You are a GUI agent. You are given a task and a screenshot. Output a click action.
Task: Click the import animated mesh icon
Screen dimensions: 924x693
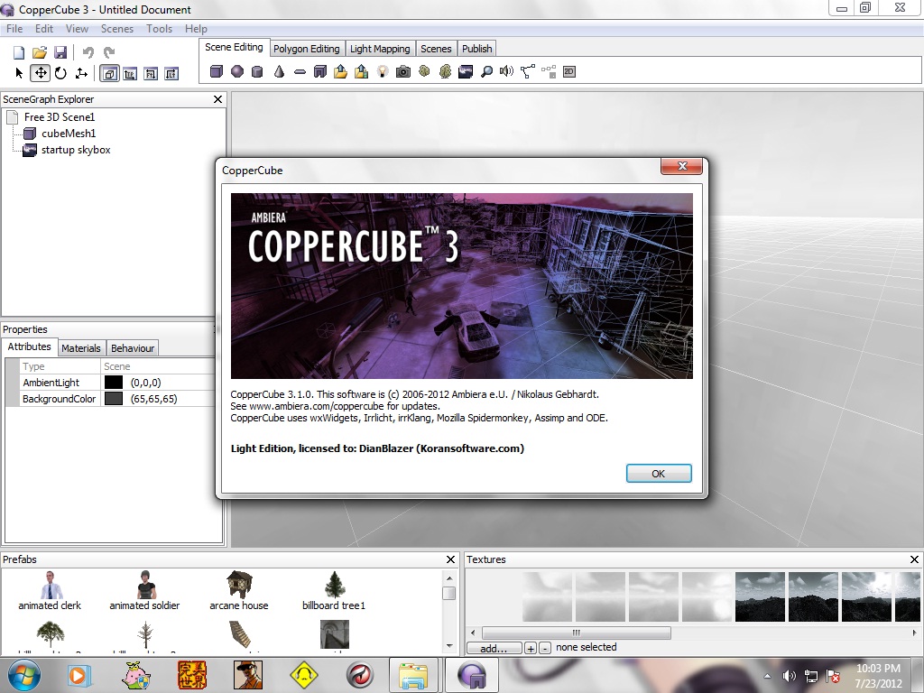click(x=361, y=72)
